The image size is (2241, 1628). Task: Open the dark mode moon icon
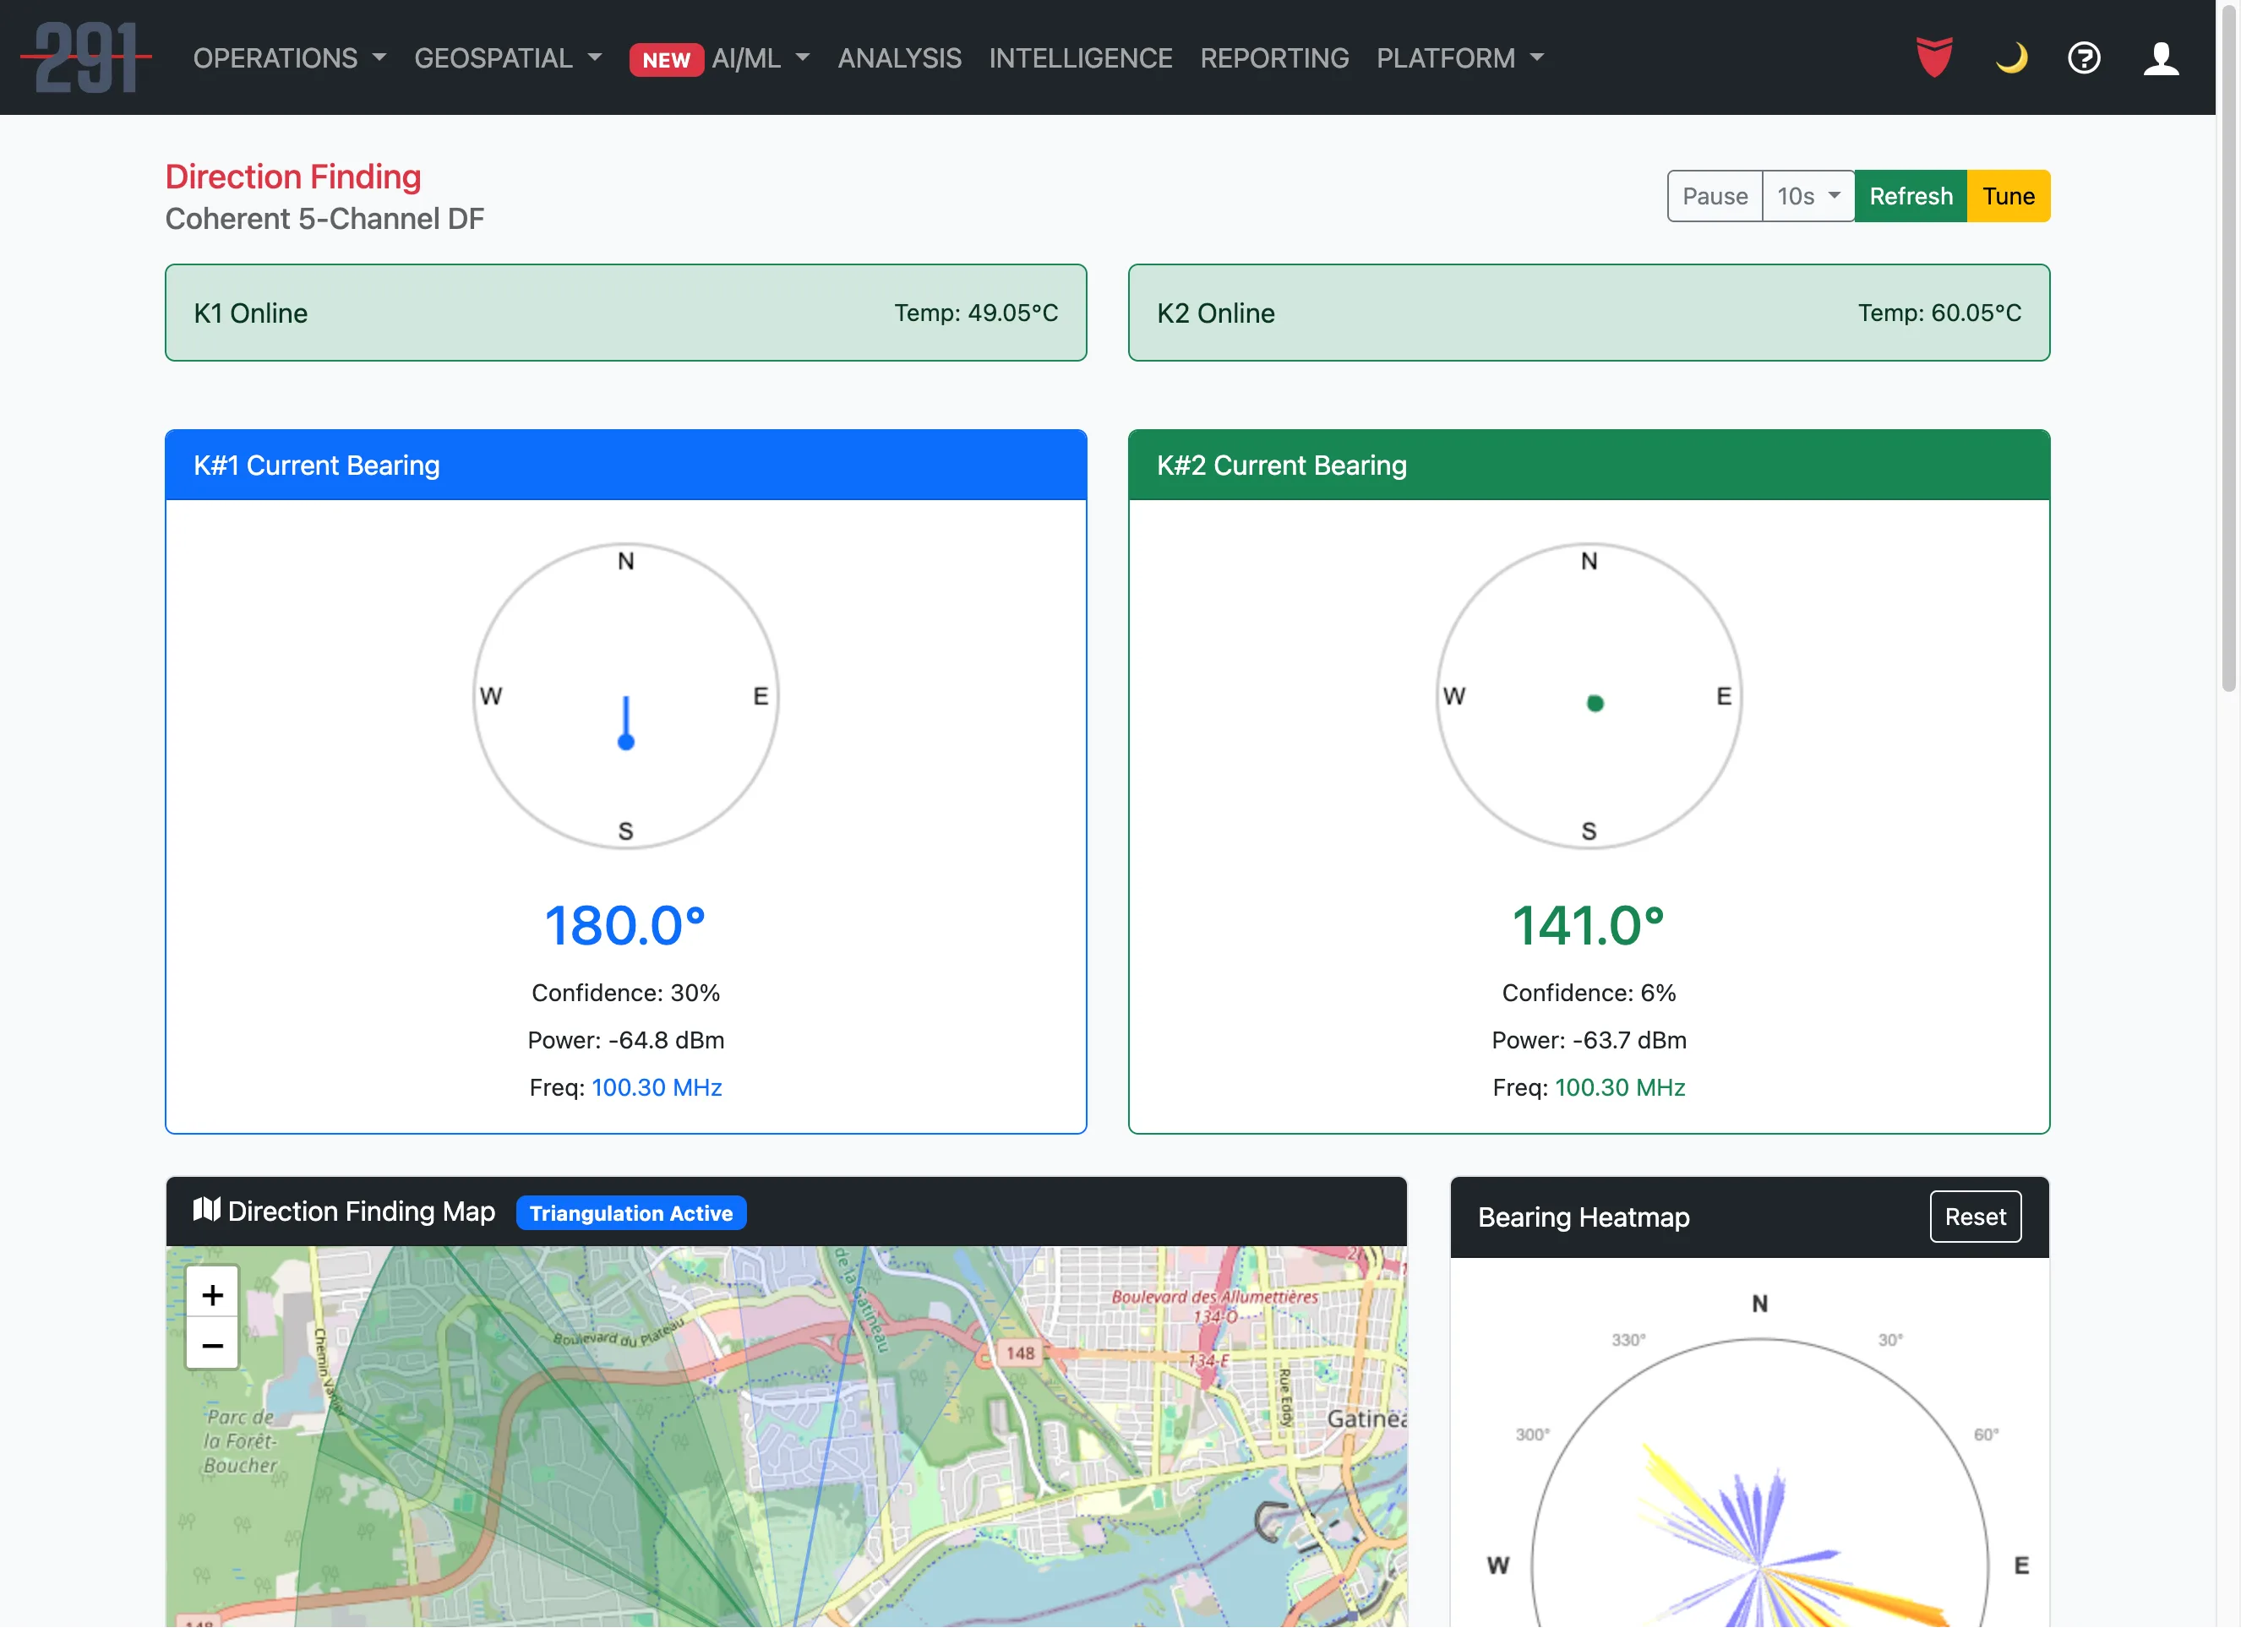point(2011,58)
